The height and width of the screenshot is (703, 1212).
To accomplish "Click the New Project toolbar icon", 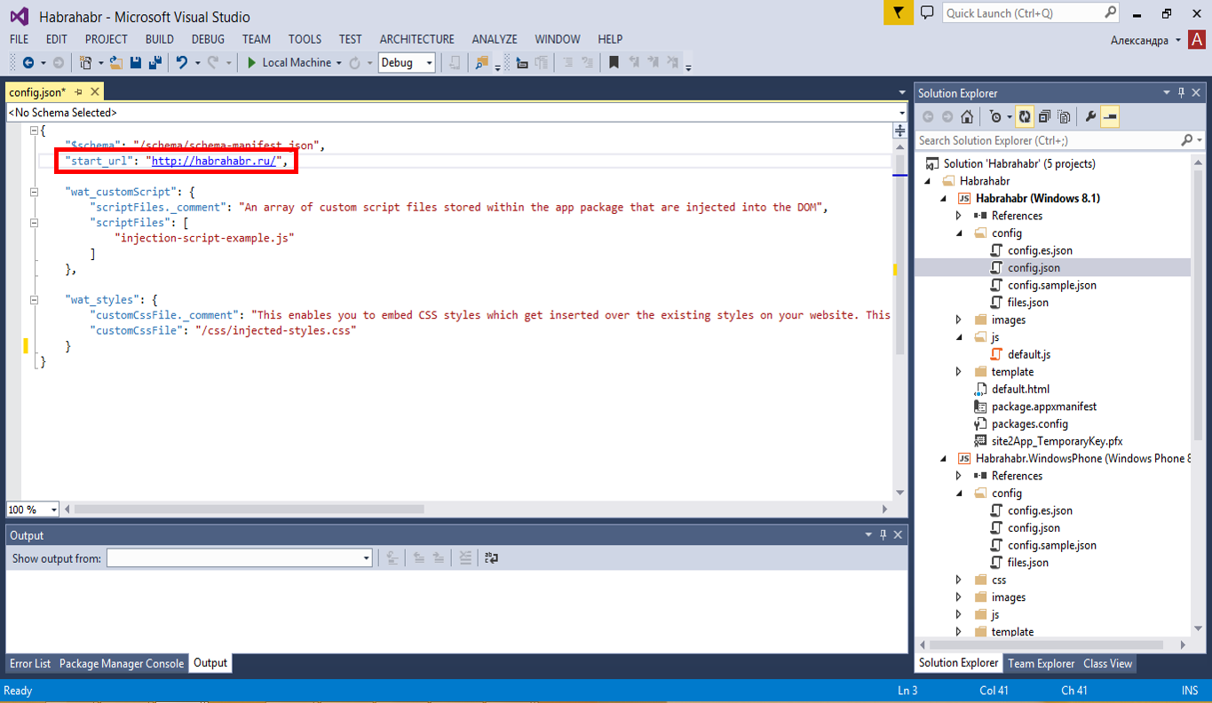I will tap(85, 63).
